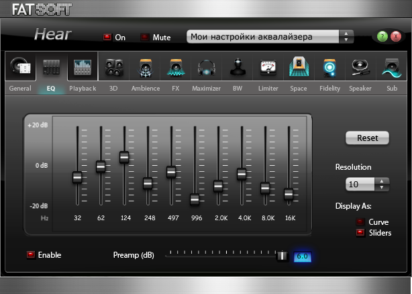The image size is (412, 294).
Task: Click the Reset button
Action: coord(367,138)
